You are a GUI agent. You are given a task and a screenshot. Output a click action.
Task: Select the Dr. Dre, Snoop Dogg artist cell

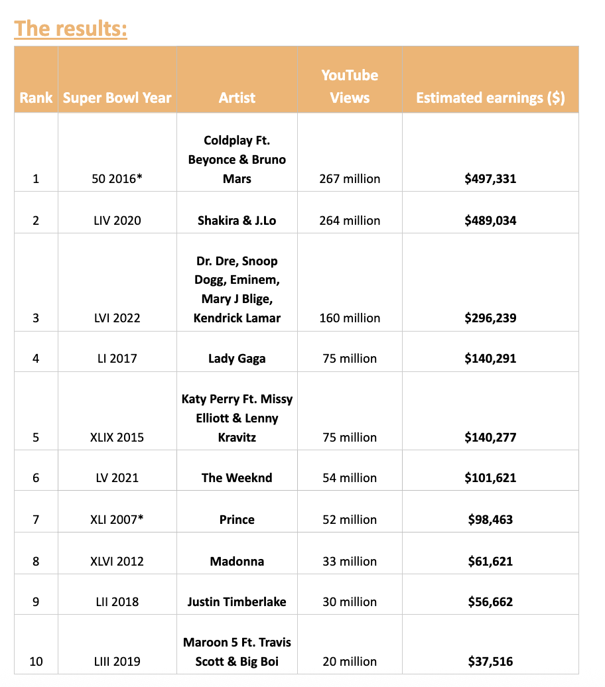pos(237,289)
